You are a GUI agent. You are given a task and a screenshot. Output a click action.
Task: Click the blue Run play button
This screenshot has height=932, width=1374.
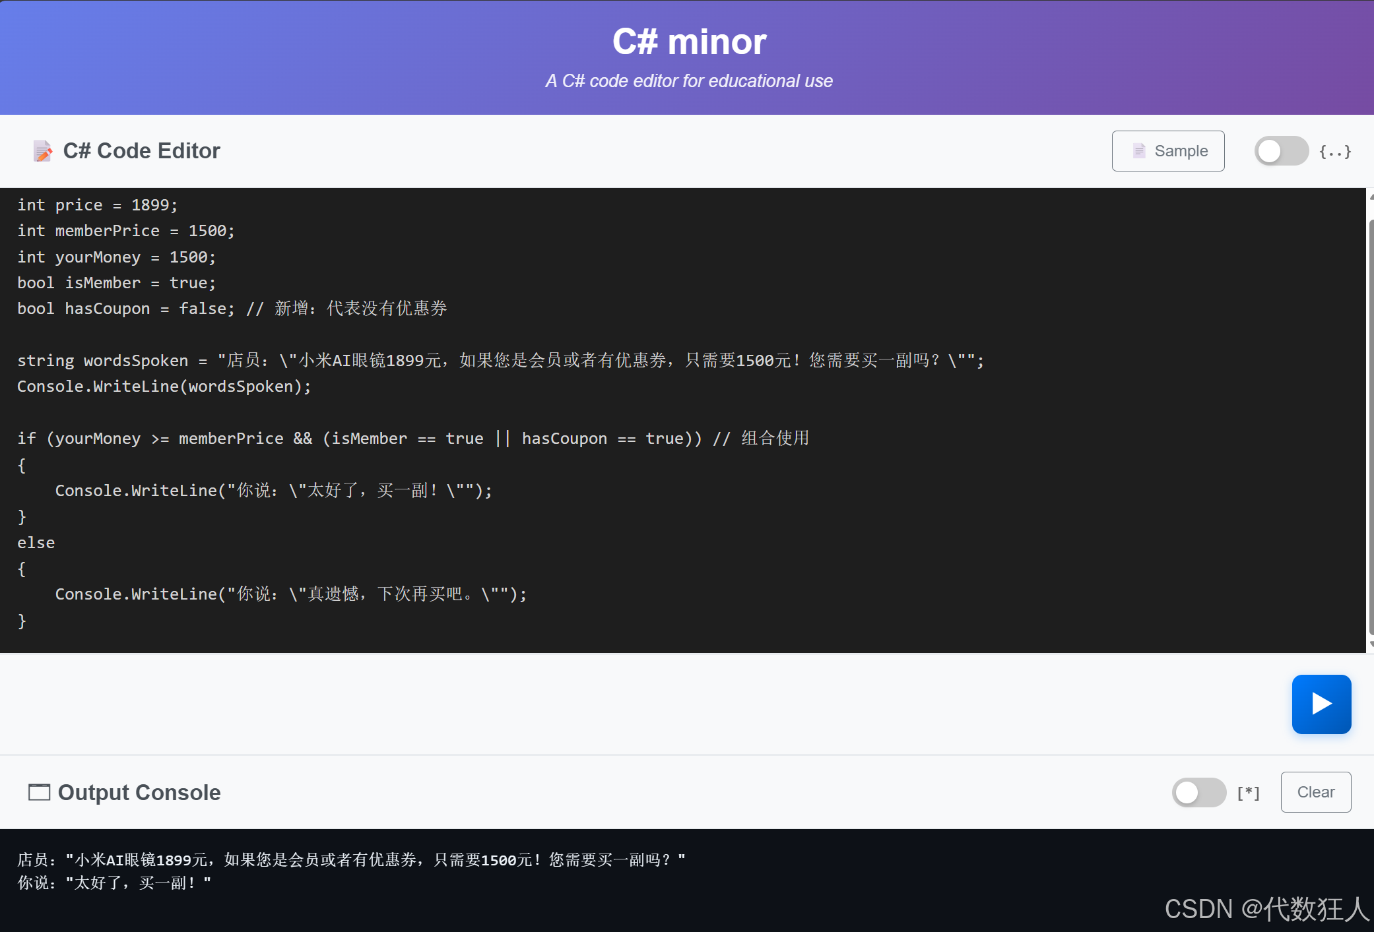click(1321, 704)
